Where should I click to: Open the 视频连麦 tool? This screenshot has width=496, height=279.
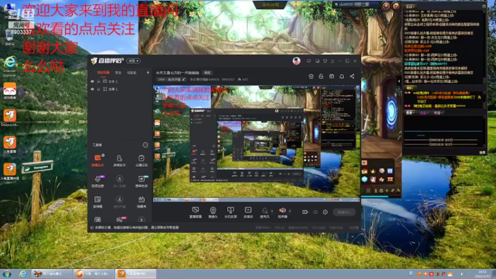(98, 181)
